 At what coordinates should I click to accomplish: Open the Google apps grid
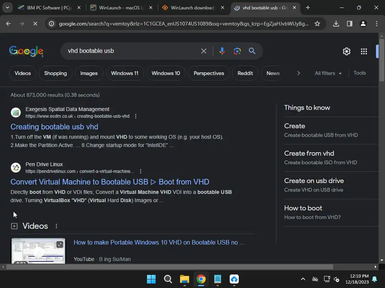(x=364, y=51)
